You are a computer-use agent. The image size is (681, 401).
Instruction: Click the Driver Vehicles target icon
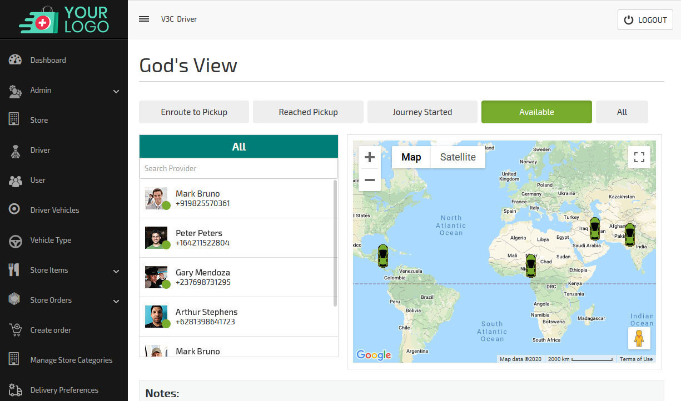(x=15, y=209)
